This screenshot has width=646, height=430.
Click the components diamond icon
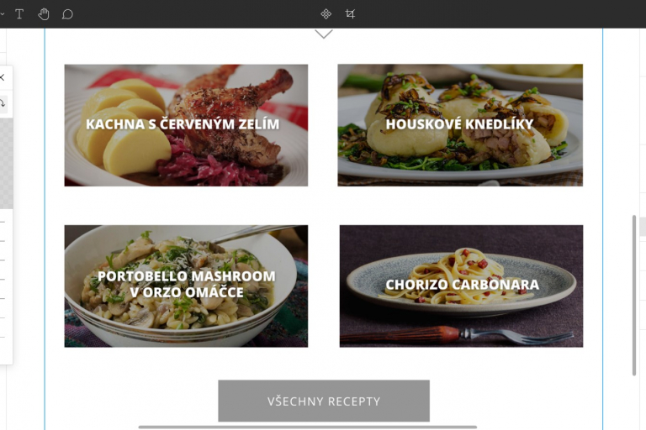326,14
